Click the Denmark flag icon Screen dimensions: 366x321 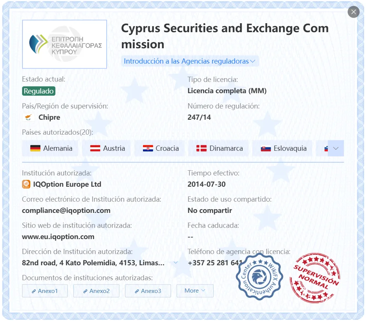point(201,149)
